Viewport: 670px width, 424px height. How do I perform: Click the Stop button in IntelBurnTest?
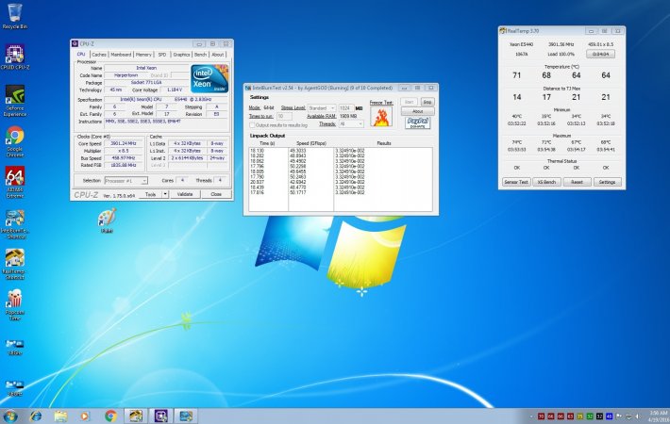point(427,102)
